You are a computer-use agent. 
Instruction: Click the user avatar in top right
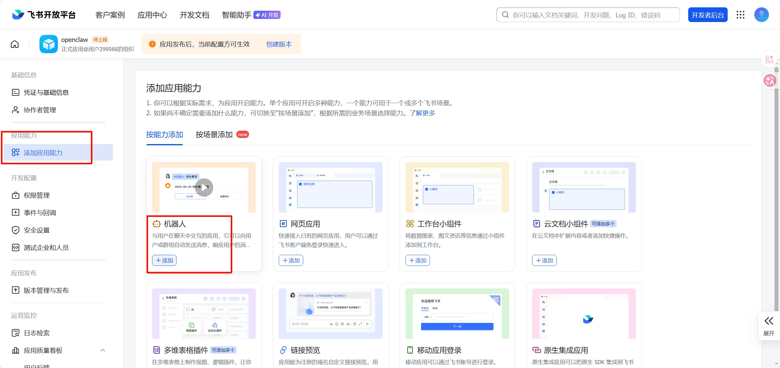click(x=761, y=15)
